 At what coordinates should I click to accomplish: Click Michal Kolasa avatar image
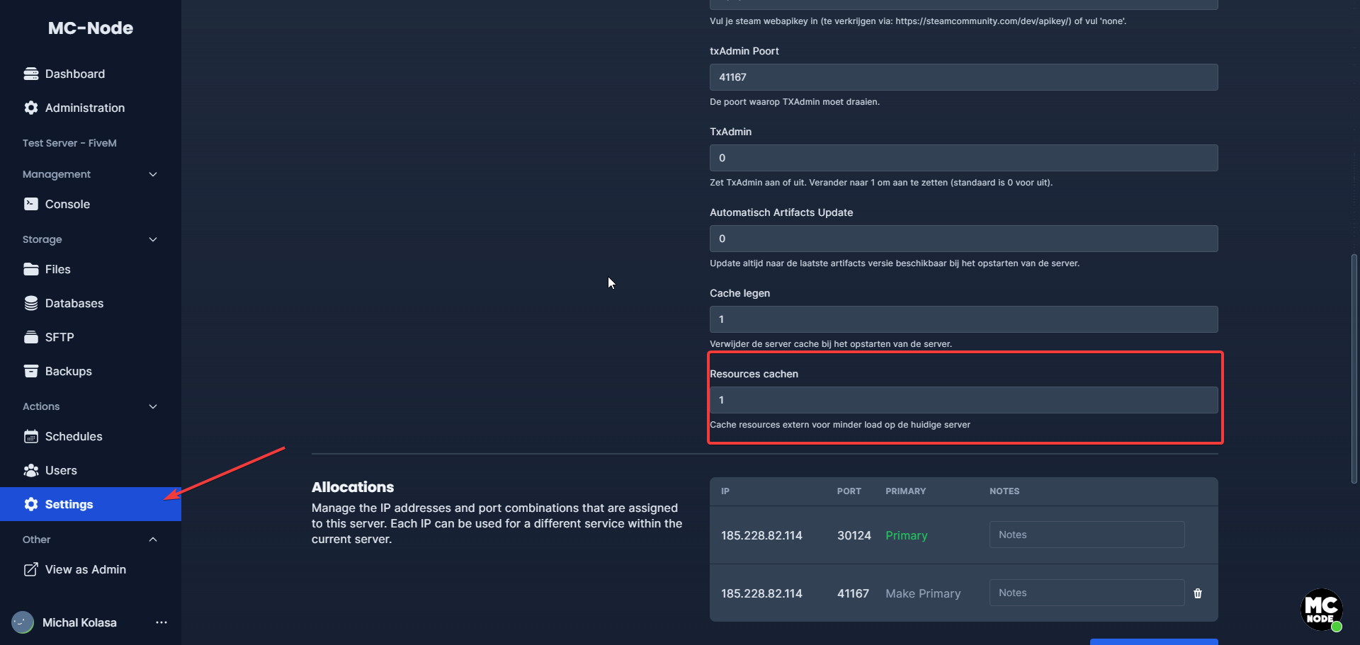(23, 622)
